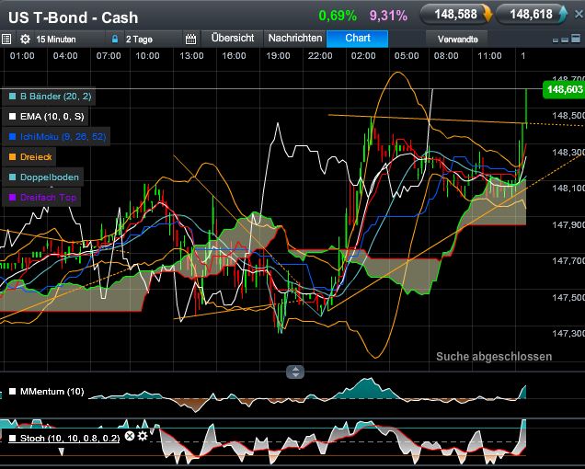Click the teal up arrow buy icon
The image size is (585, 469).
pyautogui.click(x=563, y=14)
